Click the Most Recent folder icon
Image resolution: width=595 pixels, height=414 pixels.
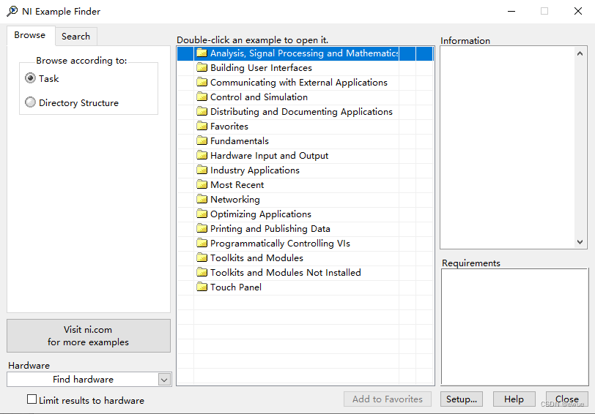(202, 184)
